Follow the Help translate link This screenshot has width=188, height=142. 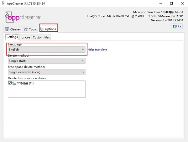click(x=97, y=50)
